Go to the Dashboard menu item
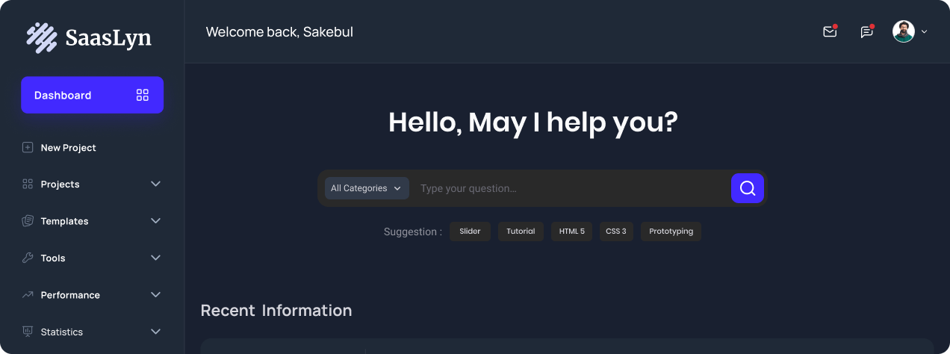 [x=63, y=95]
